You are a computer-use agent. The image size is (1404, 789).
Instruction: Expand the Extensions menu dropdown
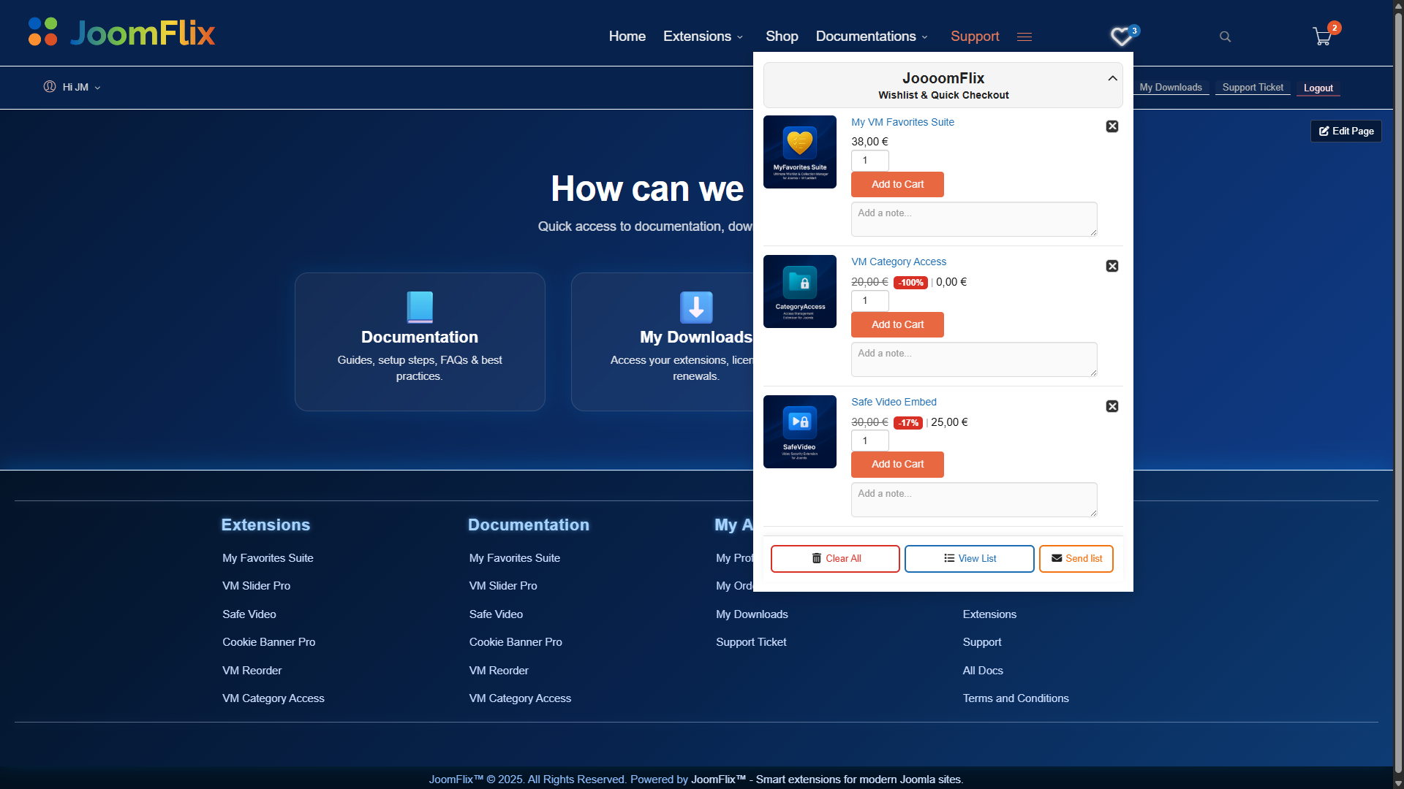coord(703,37)
